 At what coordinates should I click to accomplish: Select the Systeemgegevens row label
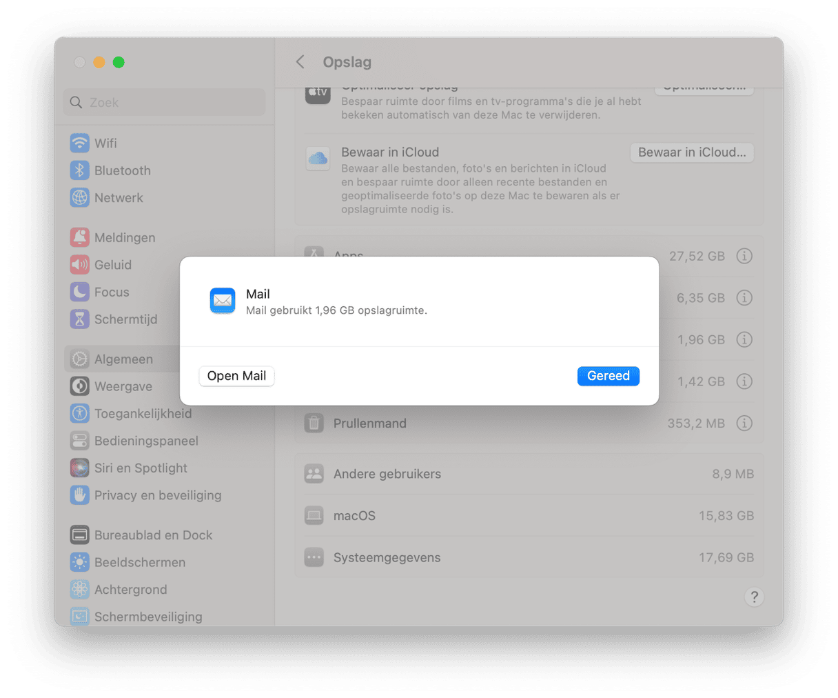click(x=387, y=557)
